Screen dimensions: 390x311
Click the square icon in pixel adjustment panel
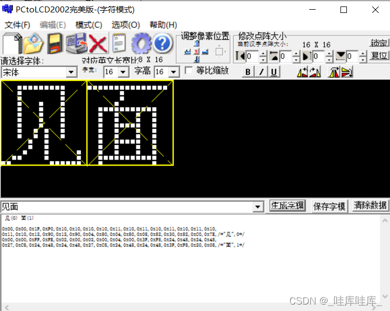[219, 52]
